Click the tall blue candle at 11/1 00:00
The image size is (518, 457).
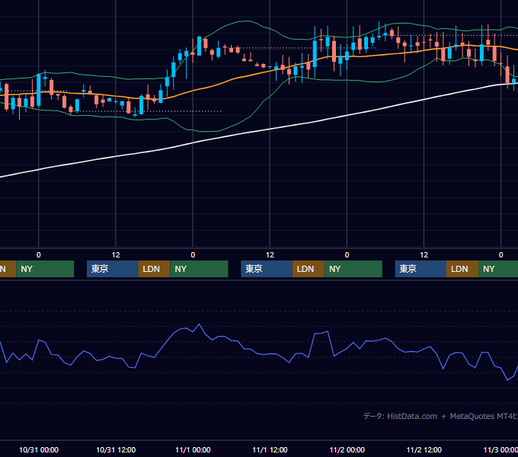[200, 46]
